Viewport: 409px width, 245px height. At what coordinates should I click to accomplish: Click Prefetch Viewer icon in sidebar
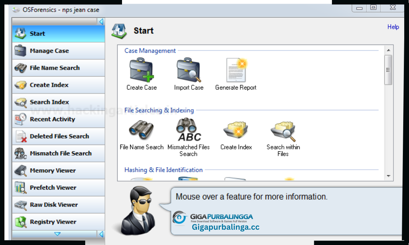coord(20,187)
